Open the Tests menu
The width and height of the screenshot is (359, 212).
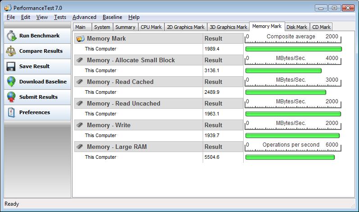[x=60, y=17]
